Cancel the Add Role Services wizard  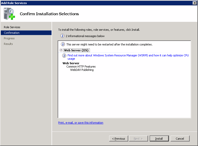click(x=180, y=139)
